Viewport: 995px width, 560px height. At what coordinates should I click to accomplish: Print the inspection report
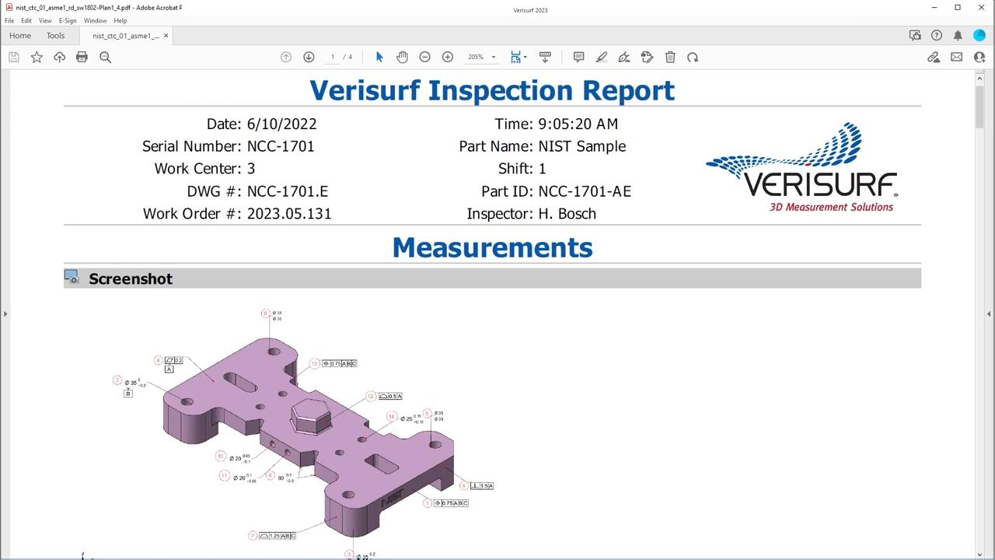point(82,57)
